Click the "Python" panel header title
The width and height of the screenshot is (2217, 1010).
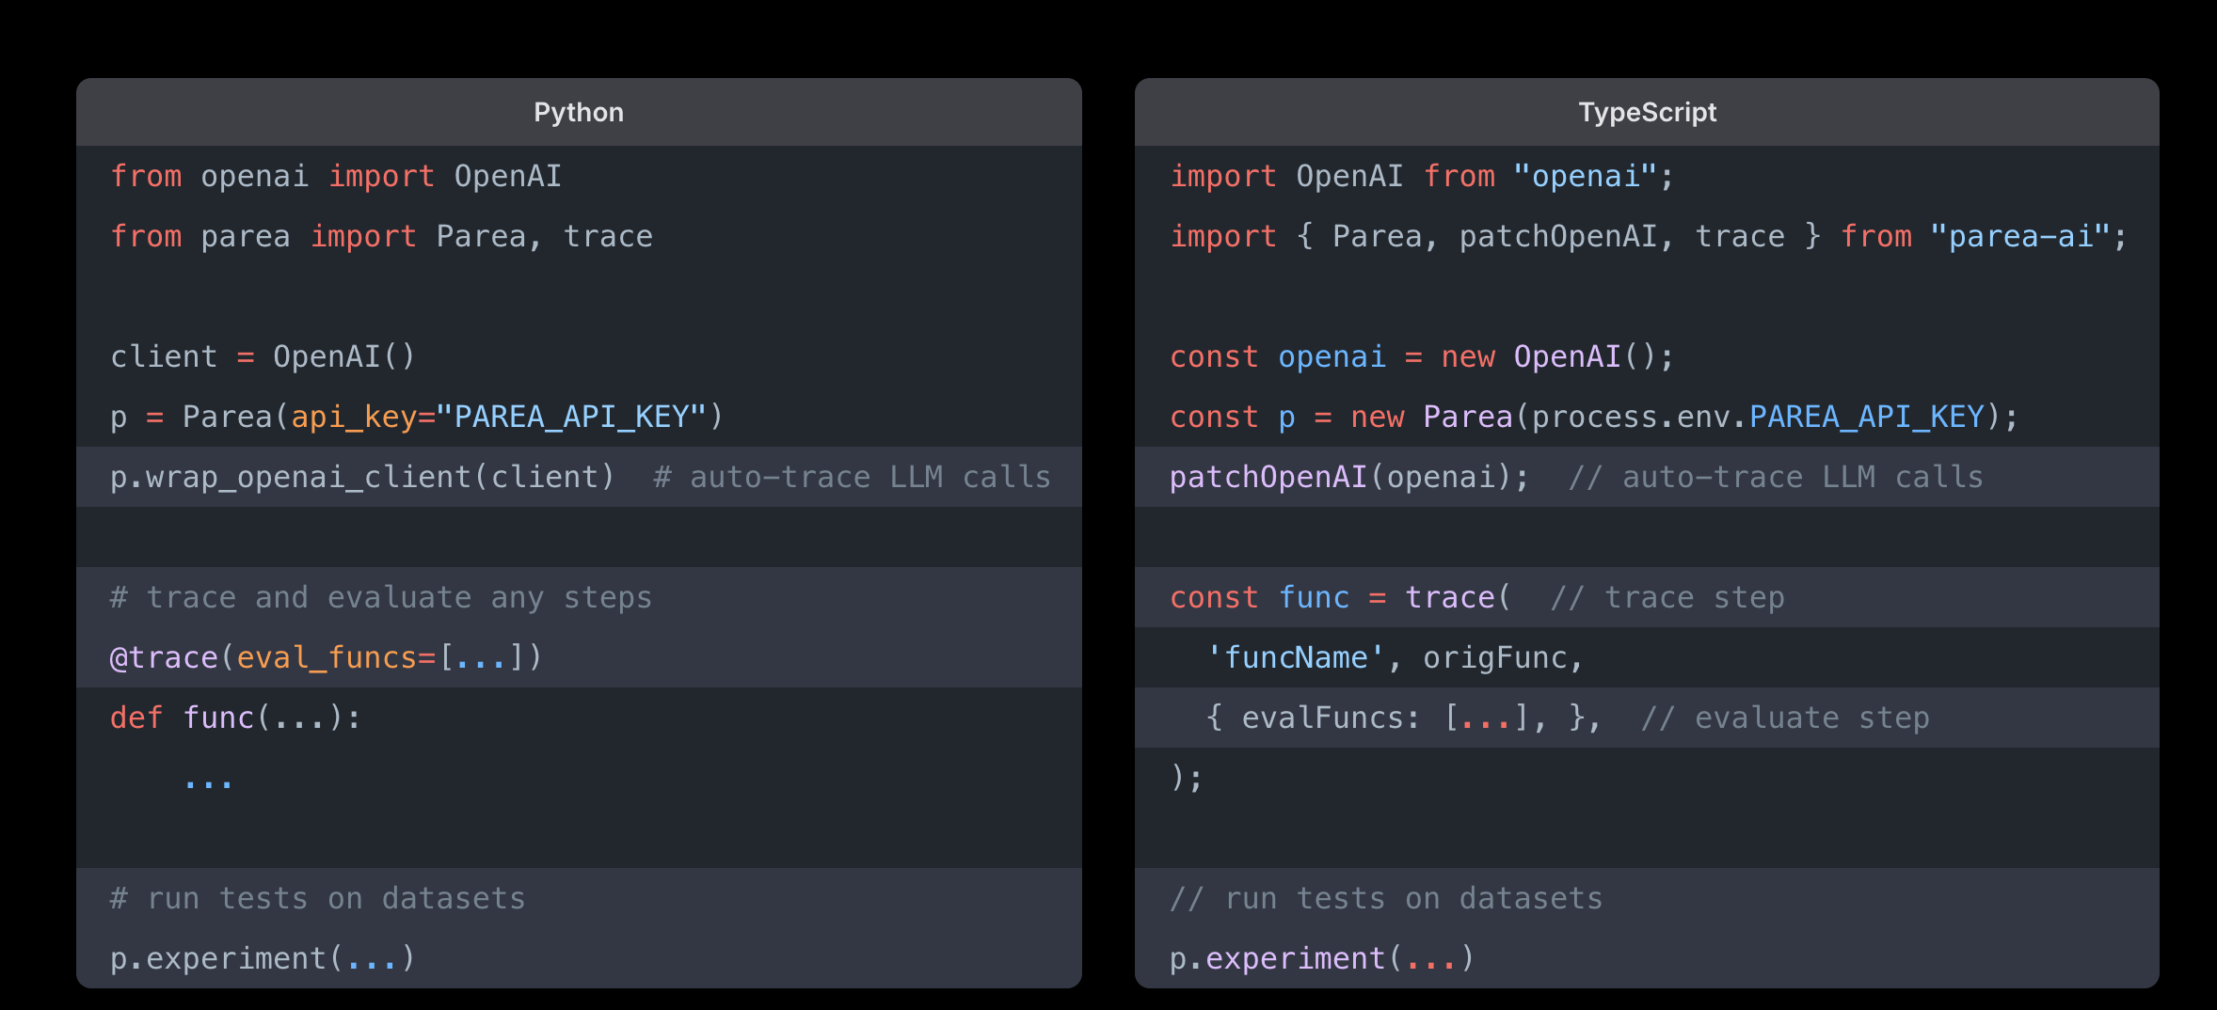coord(579,113)
